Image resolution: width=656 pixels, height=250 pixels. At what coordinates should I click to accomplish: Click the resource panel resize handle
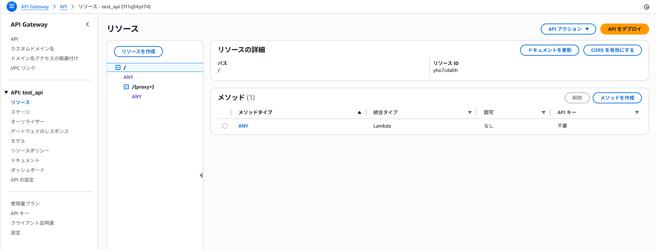[x=201, y=175]
